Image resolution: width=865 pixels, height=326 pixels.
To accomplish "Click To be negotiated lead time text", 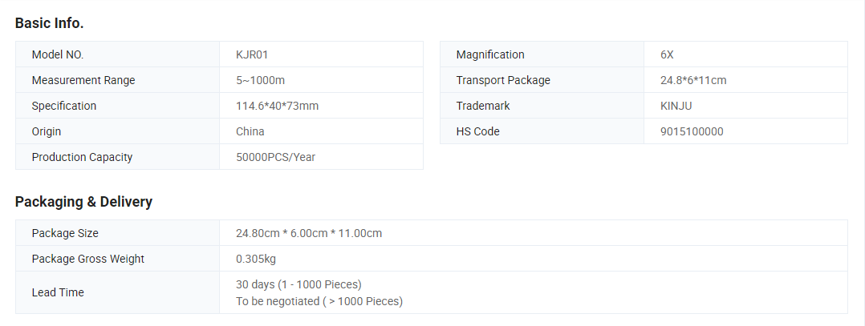I will tap(319, 301).
